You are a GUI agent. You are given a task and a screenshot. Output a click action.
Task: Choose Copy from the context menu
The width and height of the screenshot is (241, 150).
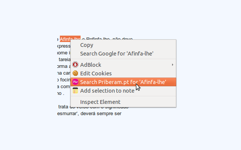[87, 45]
